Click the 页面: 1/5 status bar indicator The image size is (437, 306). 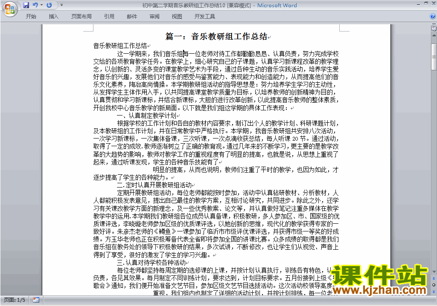pos(15,300)
